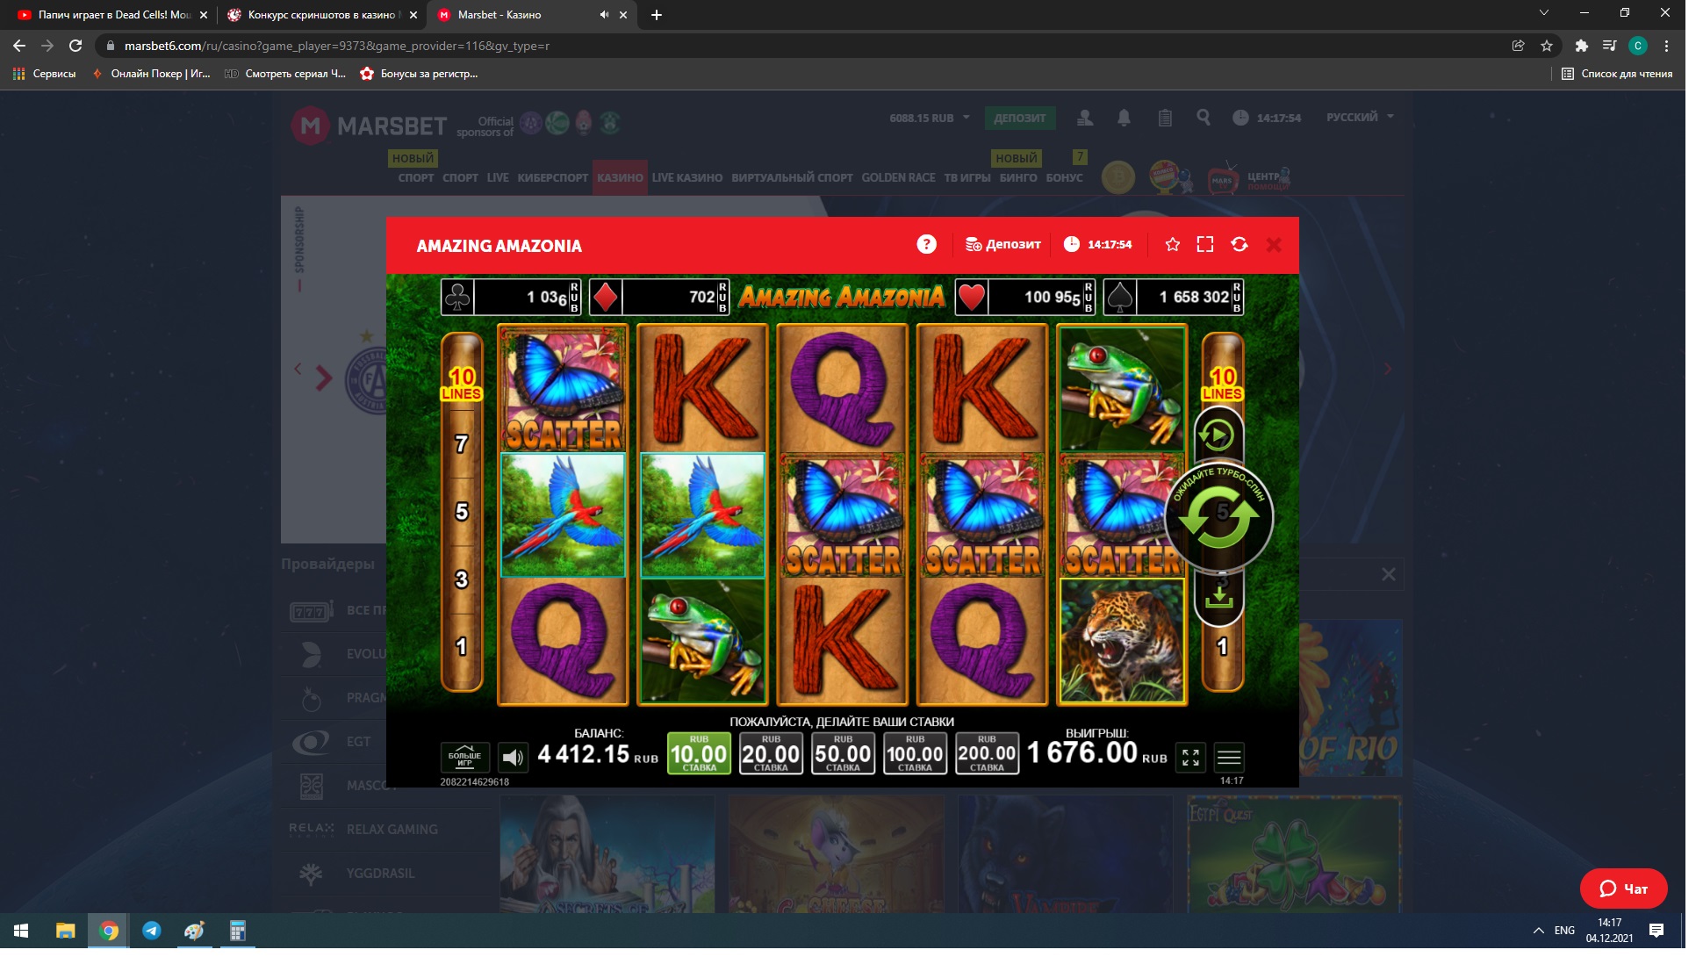This screenshot has height=964, width=1703.
Task: Open the game help question mark
Action: tap(926, 245)
